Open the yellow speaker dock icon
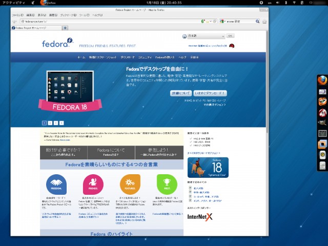The width and height of the screenshot is (328, 246). tap(322, 155)
